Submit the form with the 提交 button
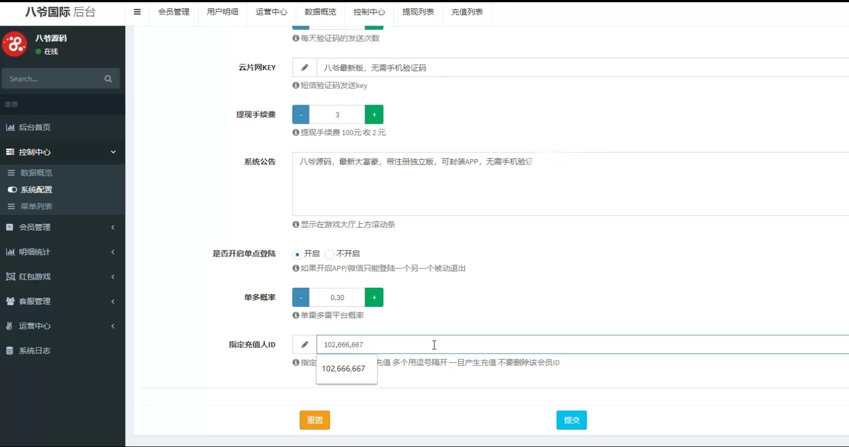Screen dimensions: 849x447 click(x=571, y=420)
